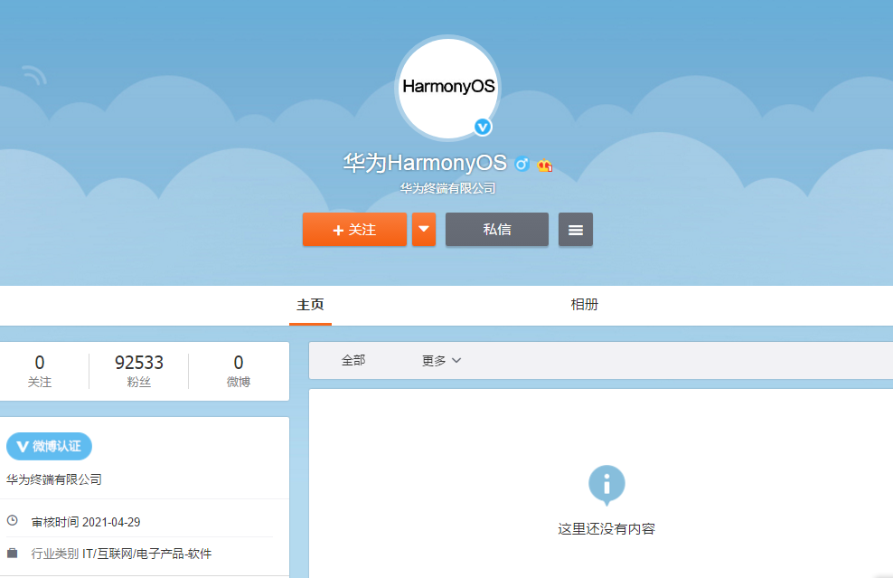Image resolution: width=893 pixels, height=578 pixels.
Task: Click the hamburger more-options button
Action: coord(575,230)
